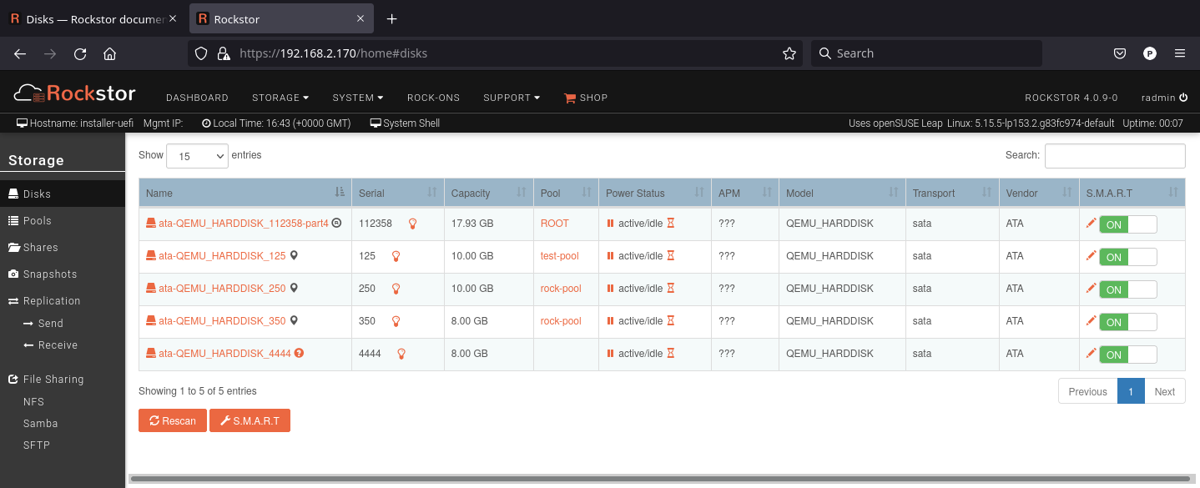Toggle S.M.A.R.T switch for ROOT pool disk
The height and width of the screenshot is (488, 1200).
[1127, 224]
